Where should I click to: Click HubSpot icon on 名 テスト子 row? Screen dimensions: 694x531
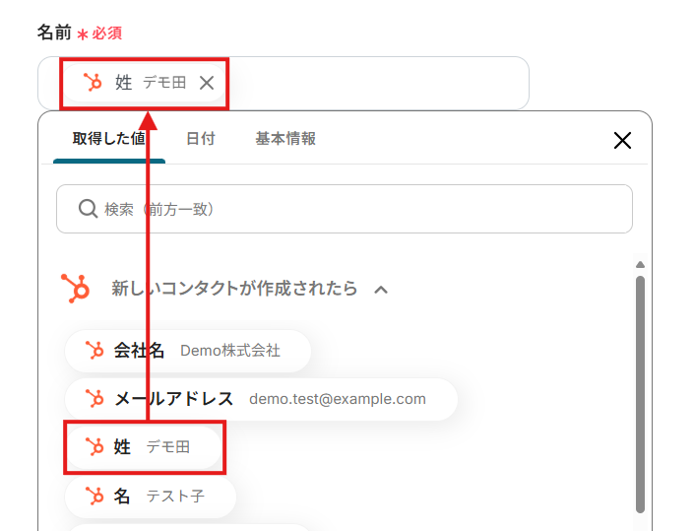(95, 496)
